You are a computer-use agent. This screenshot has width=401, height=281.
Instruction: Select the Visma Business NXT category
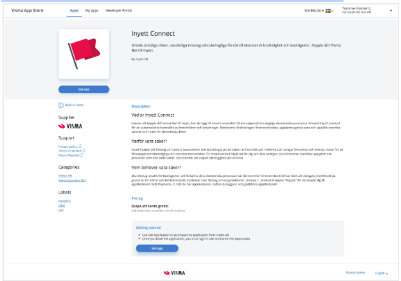72,180
